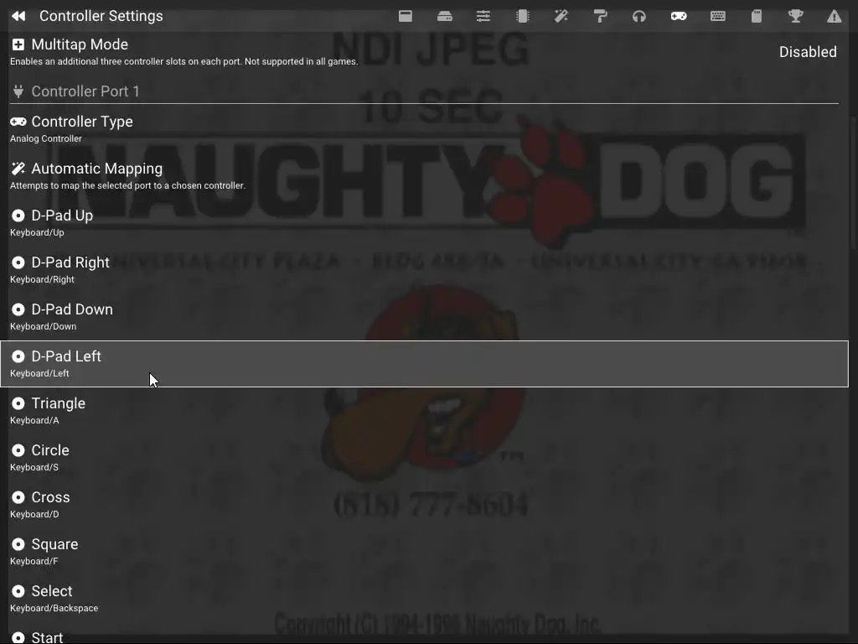Rebind the D-Pad Right button
This screenshot has height=644, width=858.
coord(424,271)
